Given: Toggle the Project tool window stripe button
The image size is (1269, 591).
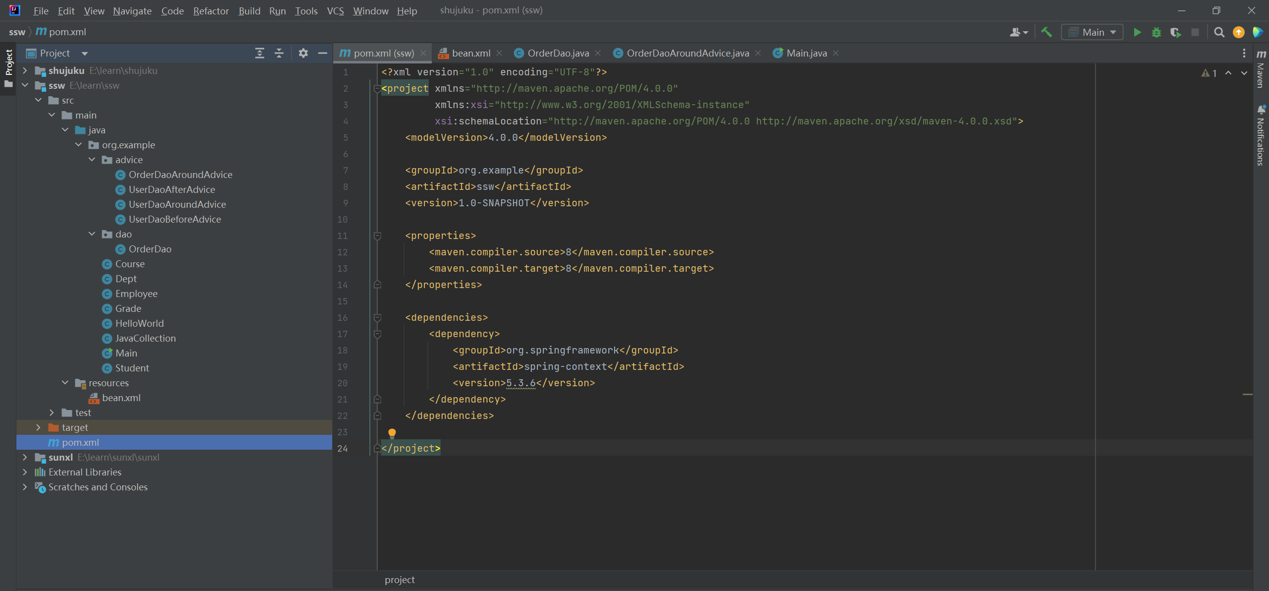Looking at the screenshot, I should (x=8, y=63).
